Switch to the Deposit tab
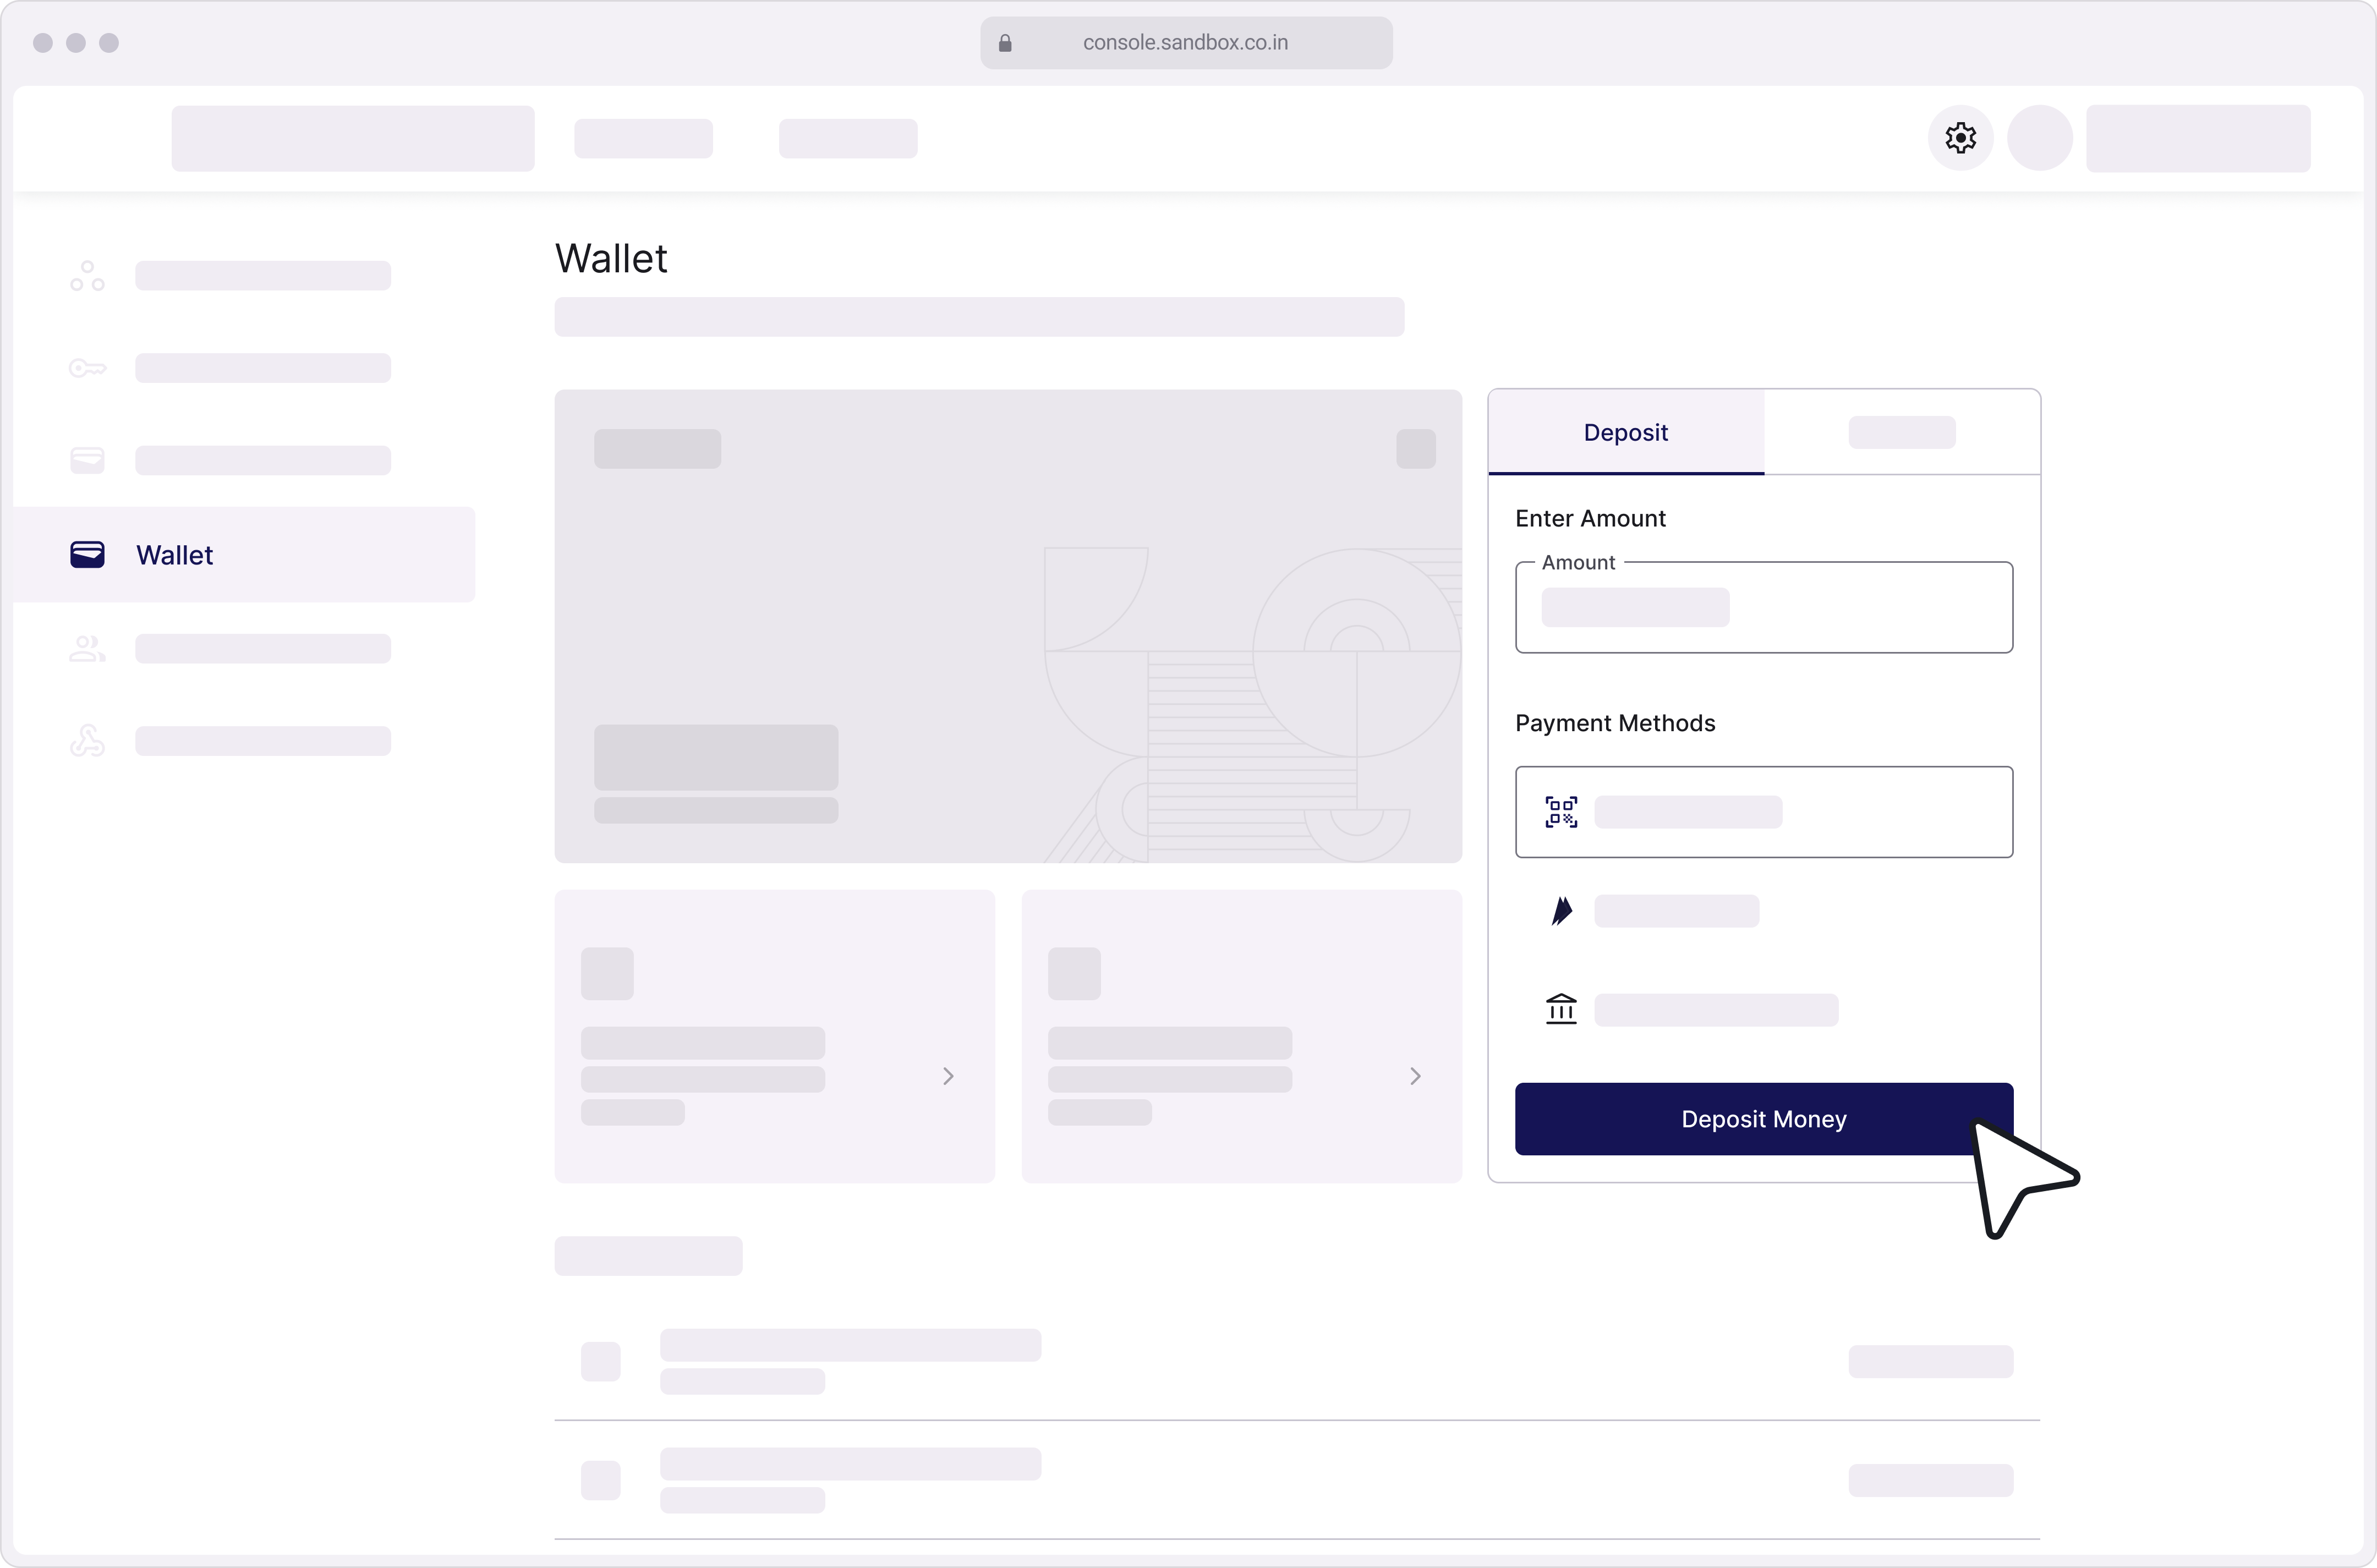The height and width of the screenshot is (1568, 2377). [x=1626, y=432]
